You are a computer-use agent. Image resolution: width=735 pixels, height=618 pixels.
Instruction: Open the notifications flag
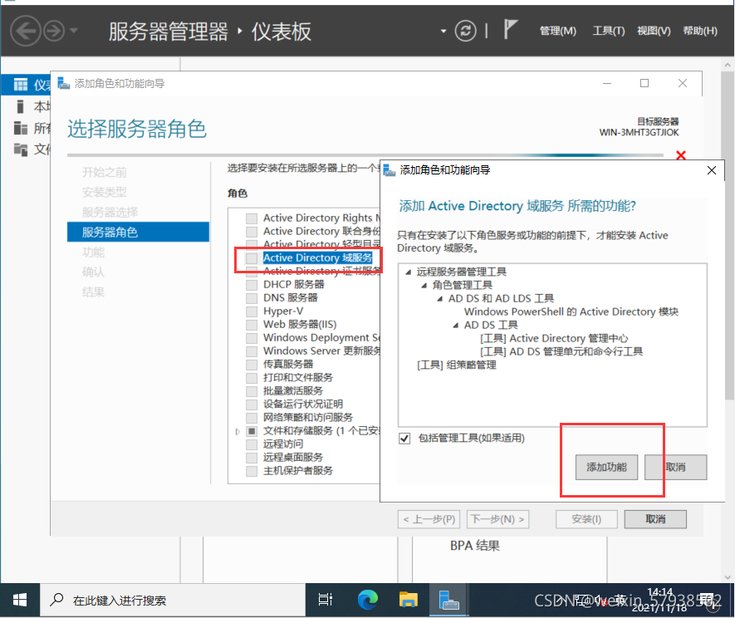[x=510, y=29]
